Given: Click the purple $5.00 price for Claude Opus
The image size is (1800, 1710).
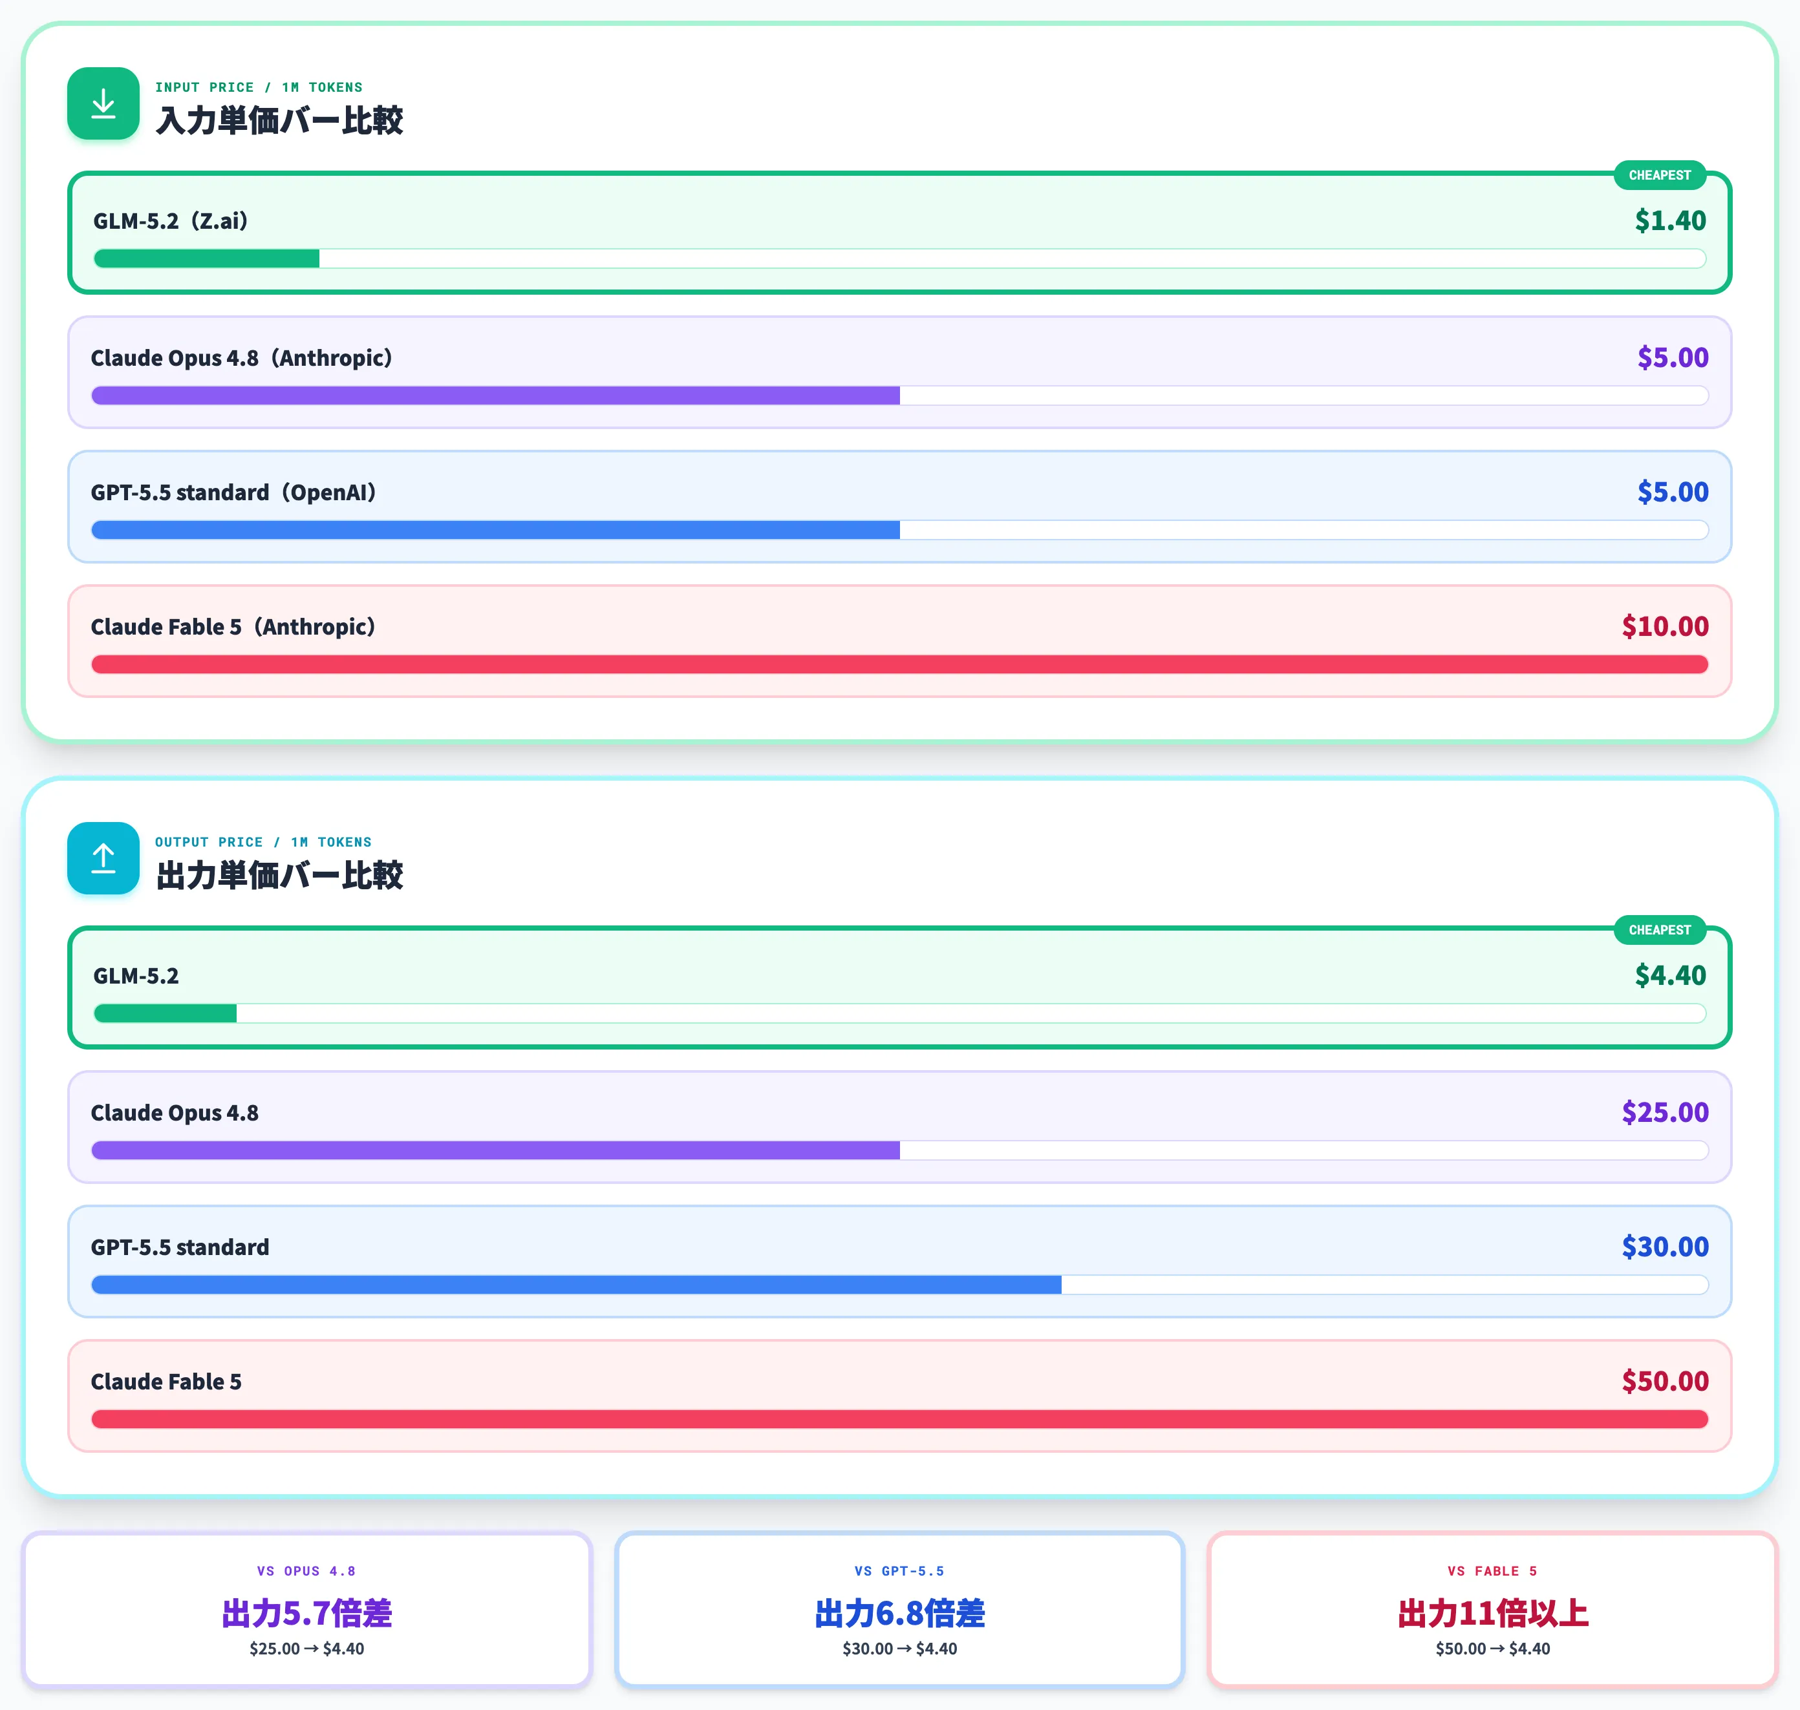Looking at the screenshot, I should [x=1673, y=357].
